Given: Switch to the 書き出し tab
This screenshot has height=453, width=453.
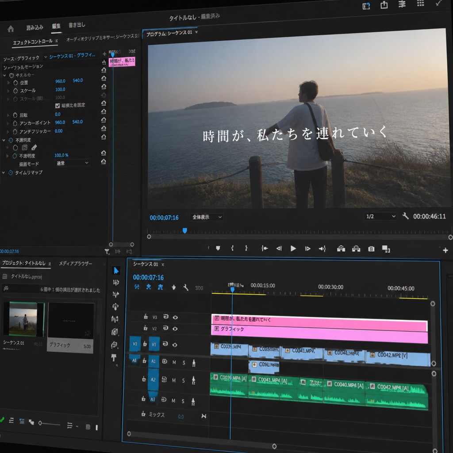Looking at the screenshot, I should pos(77,25).
